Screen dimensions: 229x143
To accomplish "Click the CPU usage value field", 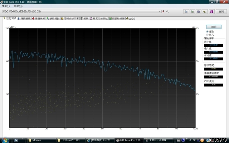I will [214, 85].
